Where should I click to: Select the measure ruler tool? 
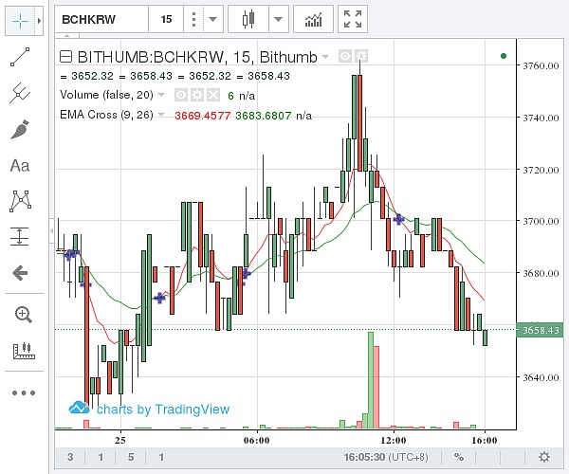[24, 351]
